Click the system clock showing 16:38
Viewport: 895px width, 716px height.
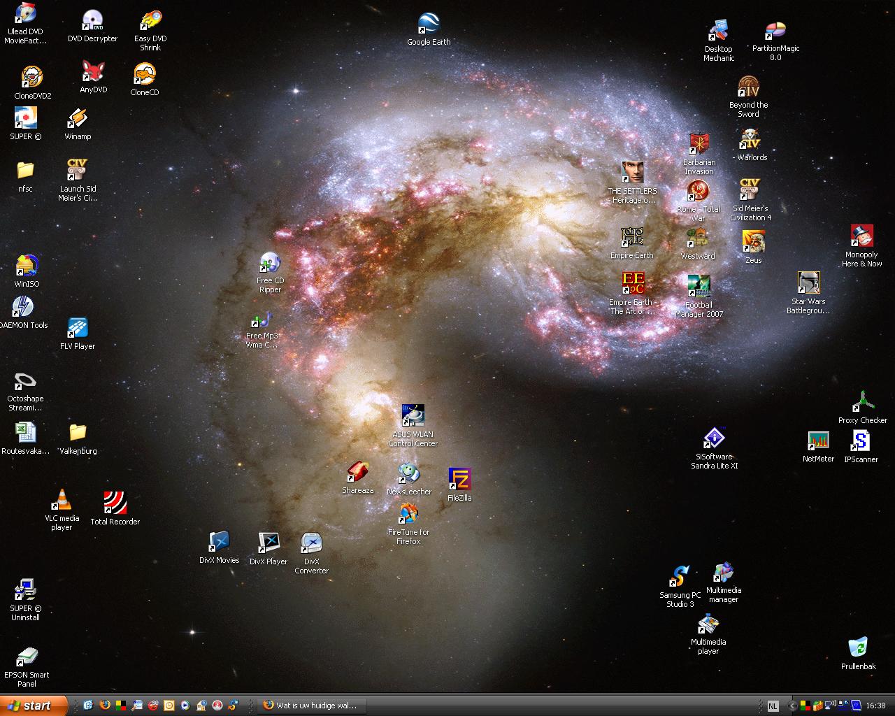click(x=875, y=706)
